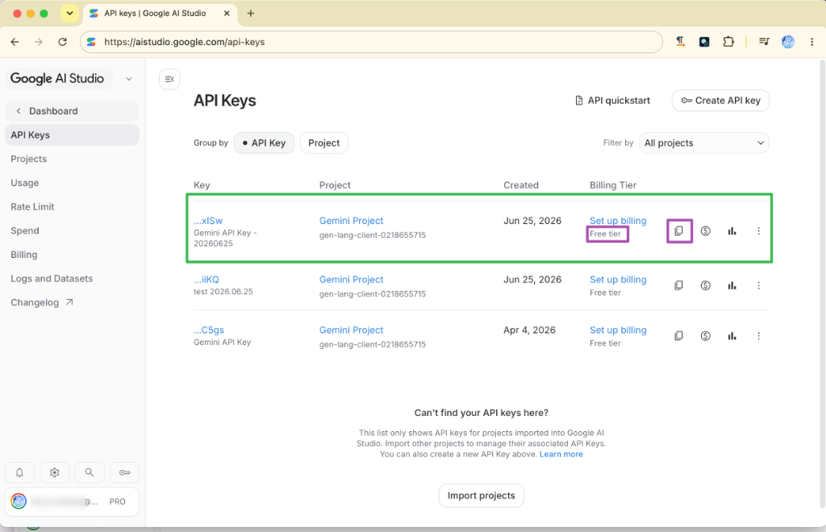This screenshot has width=826, height=532.
Task: Click the Created date Apr 4, 2026
Action: pos(529,330)
